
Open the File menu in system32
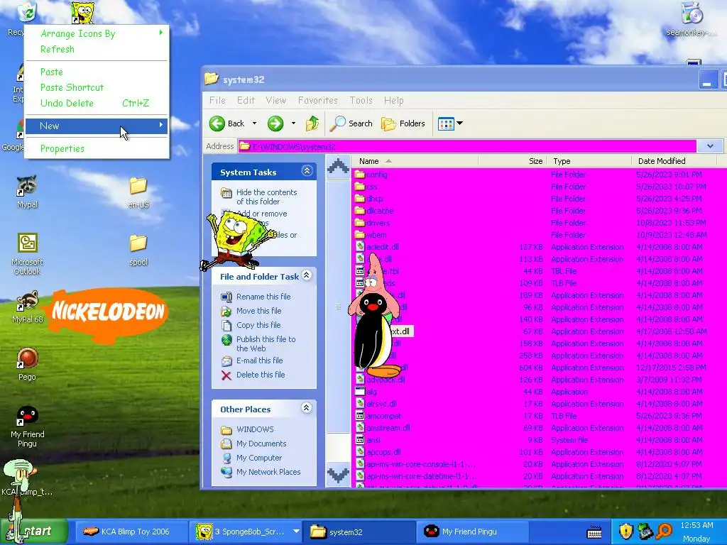[x=217, y=100]
